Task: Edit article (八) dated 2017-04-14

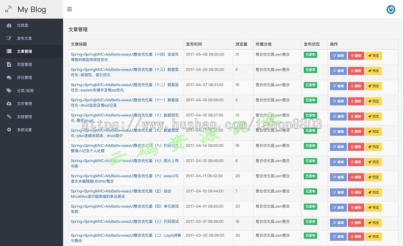Action: (338, 147)
